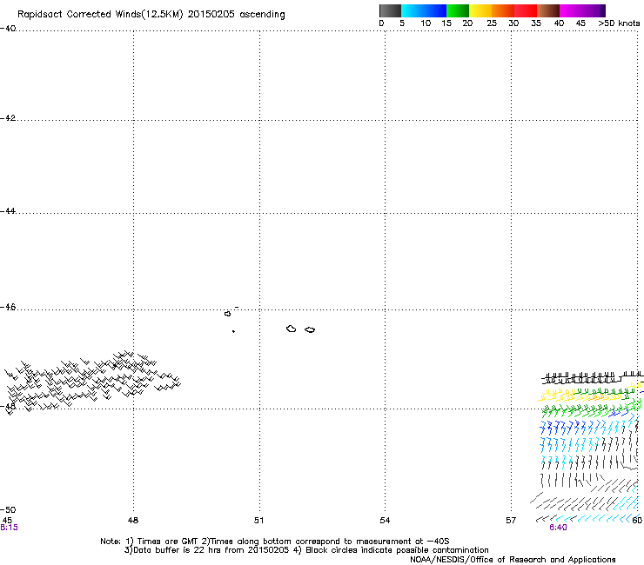Click the small island outline just below -46

click(227, 314)
